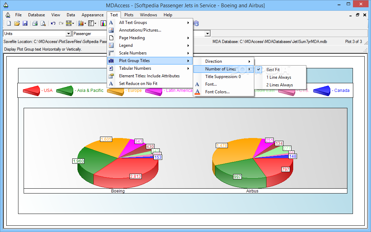Minimize the inner document window
Screen dimensions: 371x232
(351, 15)
